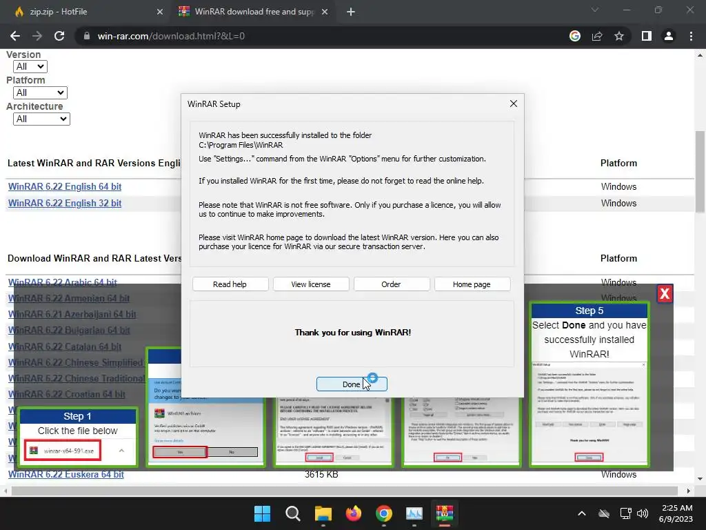706x530 pixels.
Task: Click Chrome tab search chevron
Action: [x=595, y=10]
